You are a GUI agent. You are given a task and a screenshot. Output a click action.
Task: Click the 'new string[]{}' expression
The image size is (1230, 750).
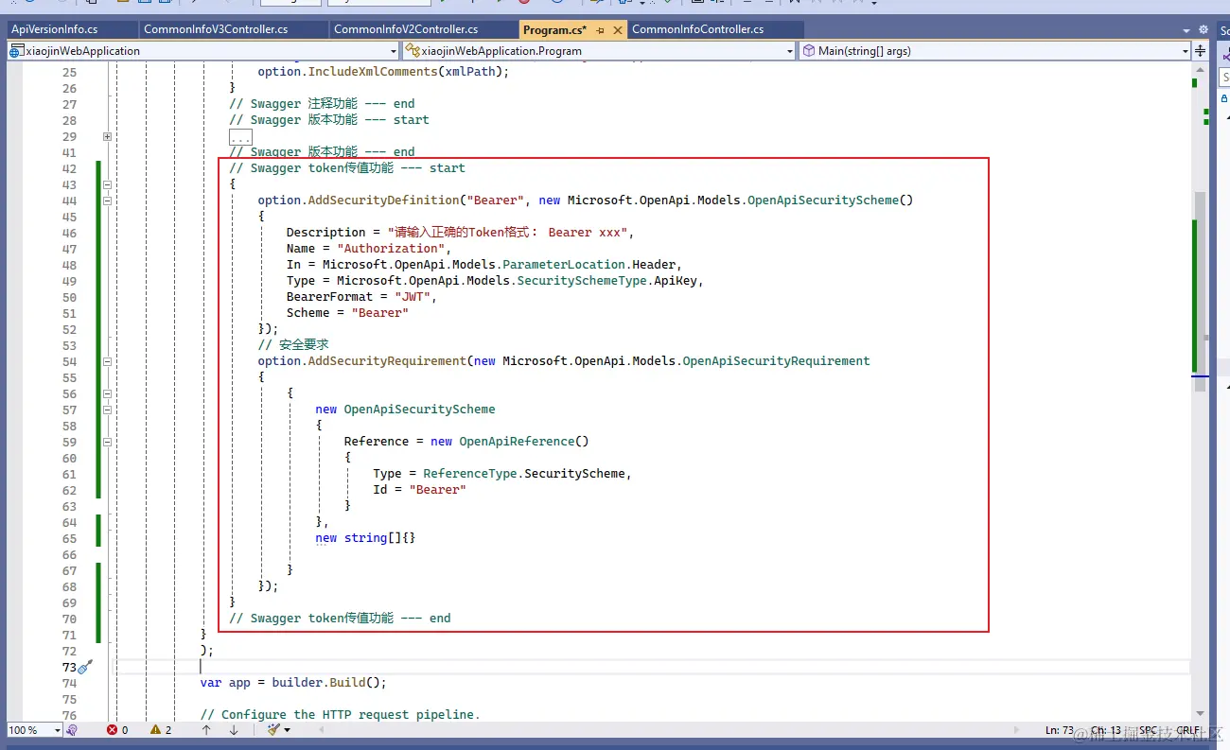coord(365,538)
